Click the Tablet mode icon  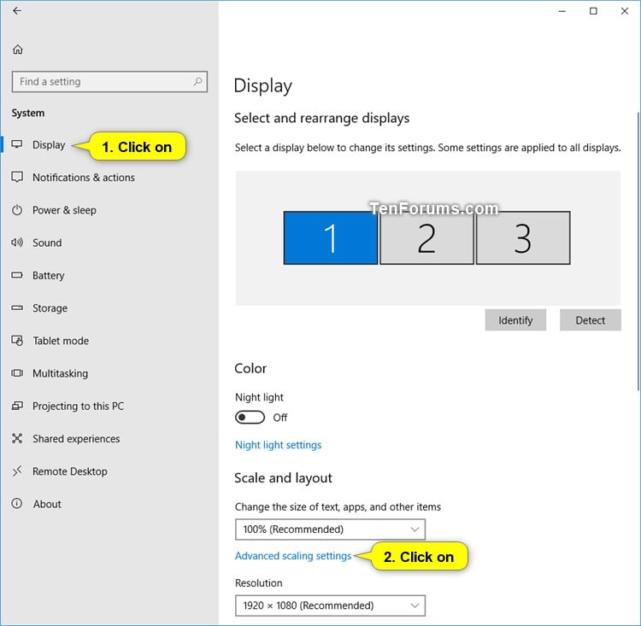[x=17, y=341]
